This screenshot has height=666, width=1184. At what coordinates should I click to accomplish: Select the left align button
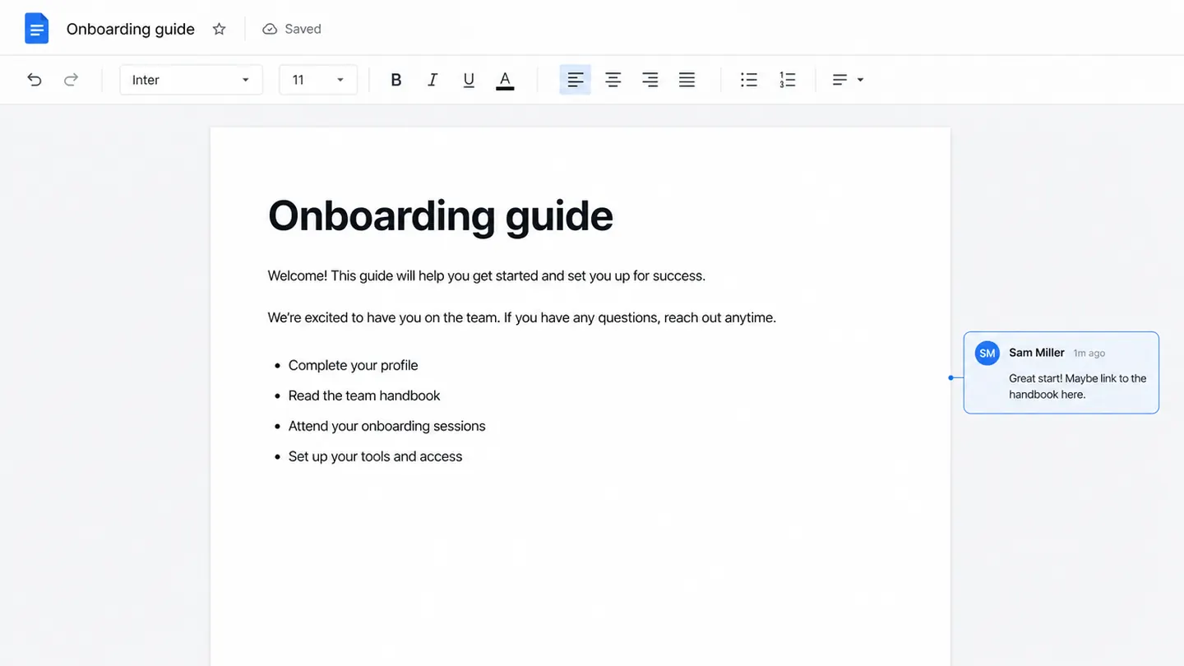click(576, 80)
